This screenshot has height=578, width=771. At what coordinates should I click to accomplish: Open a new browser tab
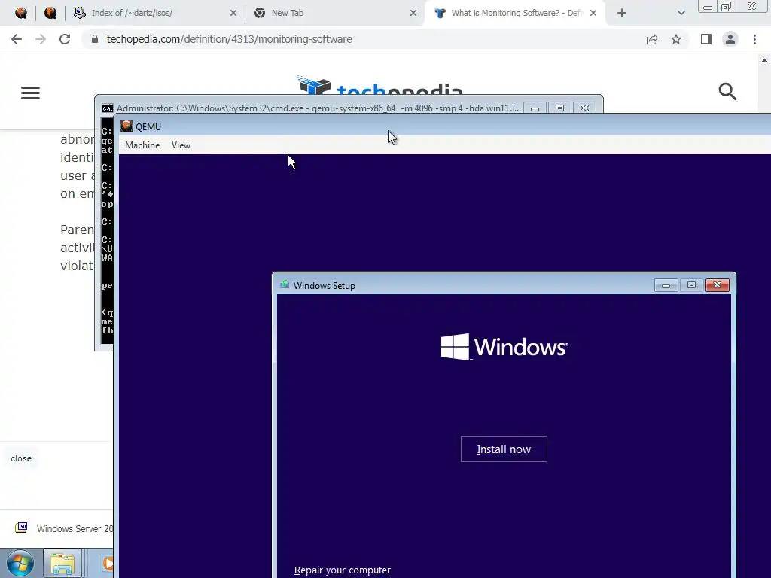click(621, 14)
